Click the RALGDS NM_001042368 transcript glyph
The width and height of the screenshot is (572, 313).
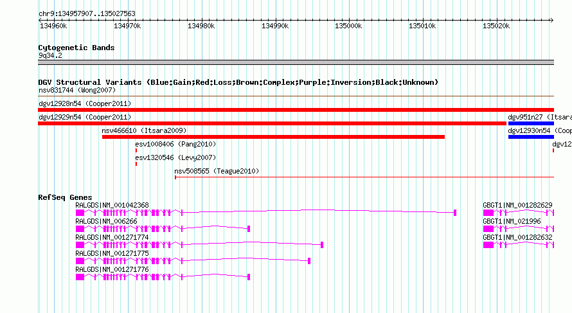pos(266,213)
